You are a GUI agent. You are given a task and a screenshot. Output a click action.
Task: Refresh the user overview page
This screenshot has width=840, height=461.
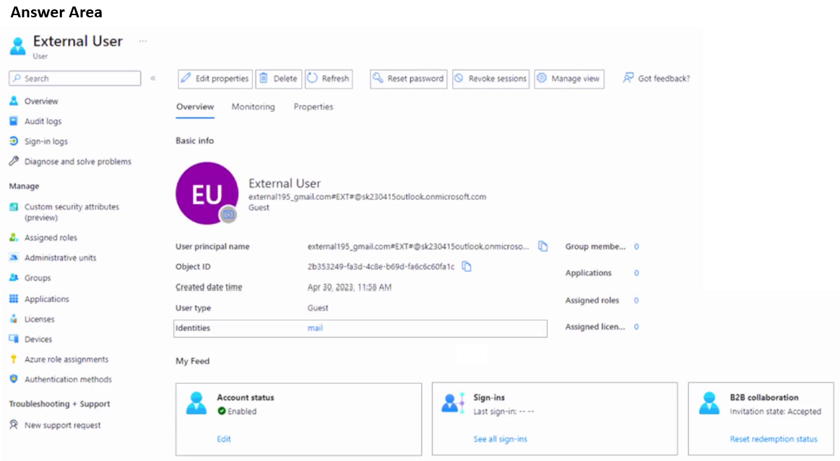[329, 79]
